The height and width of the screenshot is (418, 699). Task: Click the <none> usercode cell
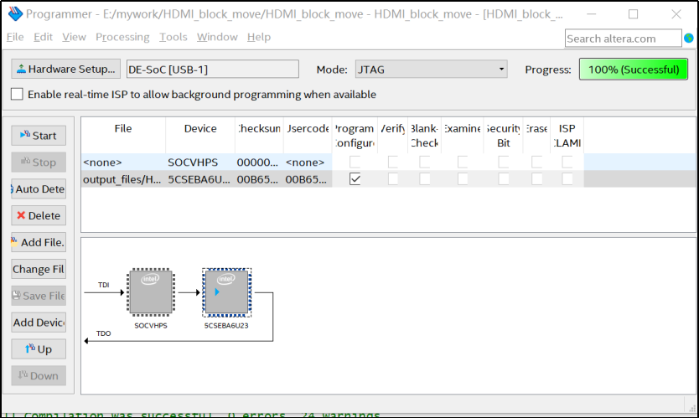coord(308,163)
